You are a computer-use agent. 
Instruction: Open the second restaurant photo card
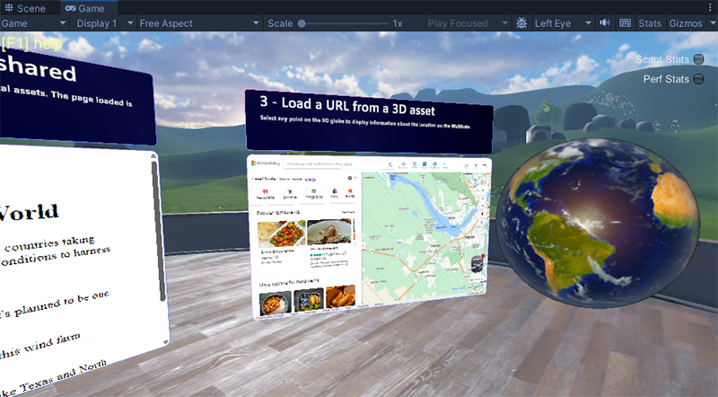329,232
